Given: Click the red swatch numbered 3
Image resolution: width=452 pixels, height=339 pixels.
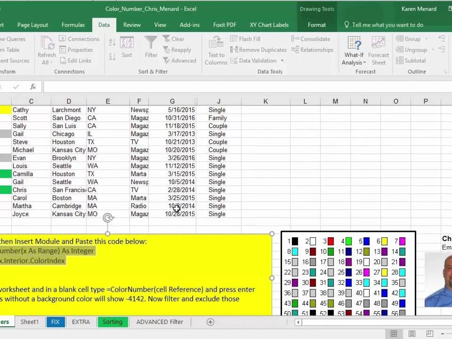Looking at the screenshot, I should (331, 241).
